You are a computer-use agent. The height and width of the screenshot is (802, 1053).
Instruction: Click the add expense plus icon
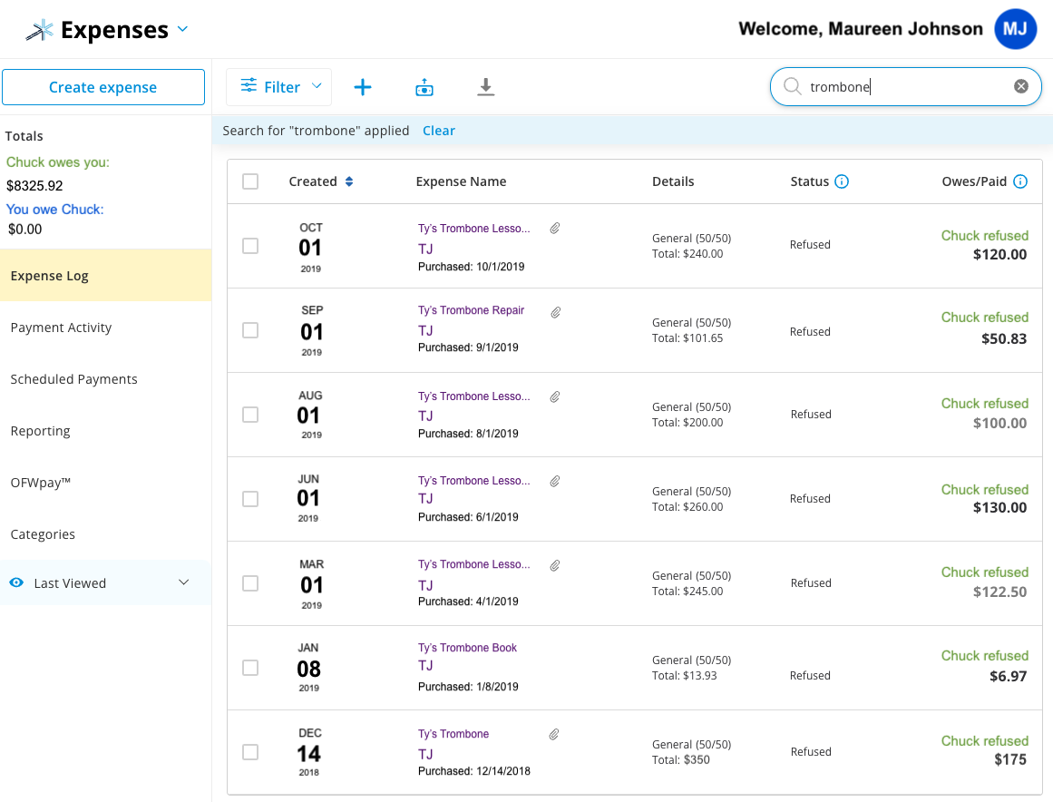pyautogui.click(x=363, y=87)
